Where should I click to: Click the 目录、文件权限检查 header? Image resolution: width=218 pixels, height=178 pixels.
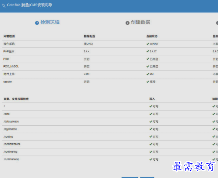16,99
